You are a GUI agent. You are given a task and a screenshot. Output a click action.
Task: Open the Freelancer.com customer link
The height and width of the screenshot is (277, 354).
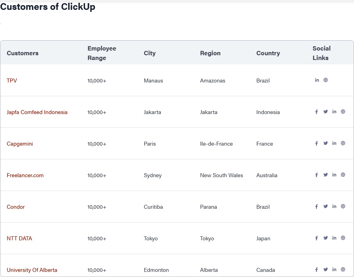[25, 175]
